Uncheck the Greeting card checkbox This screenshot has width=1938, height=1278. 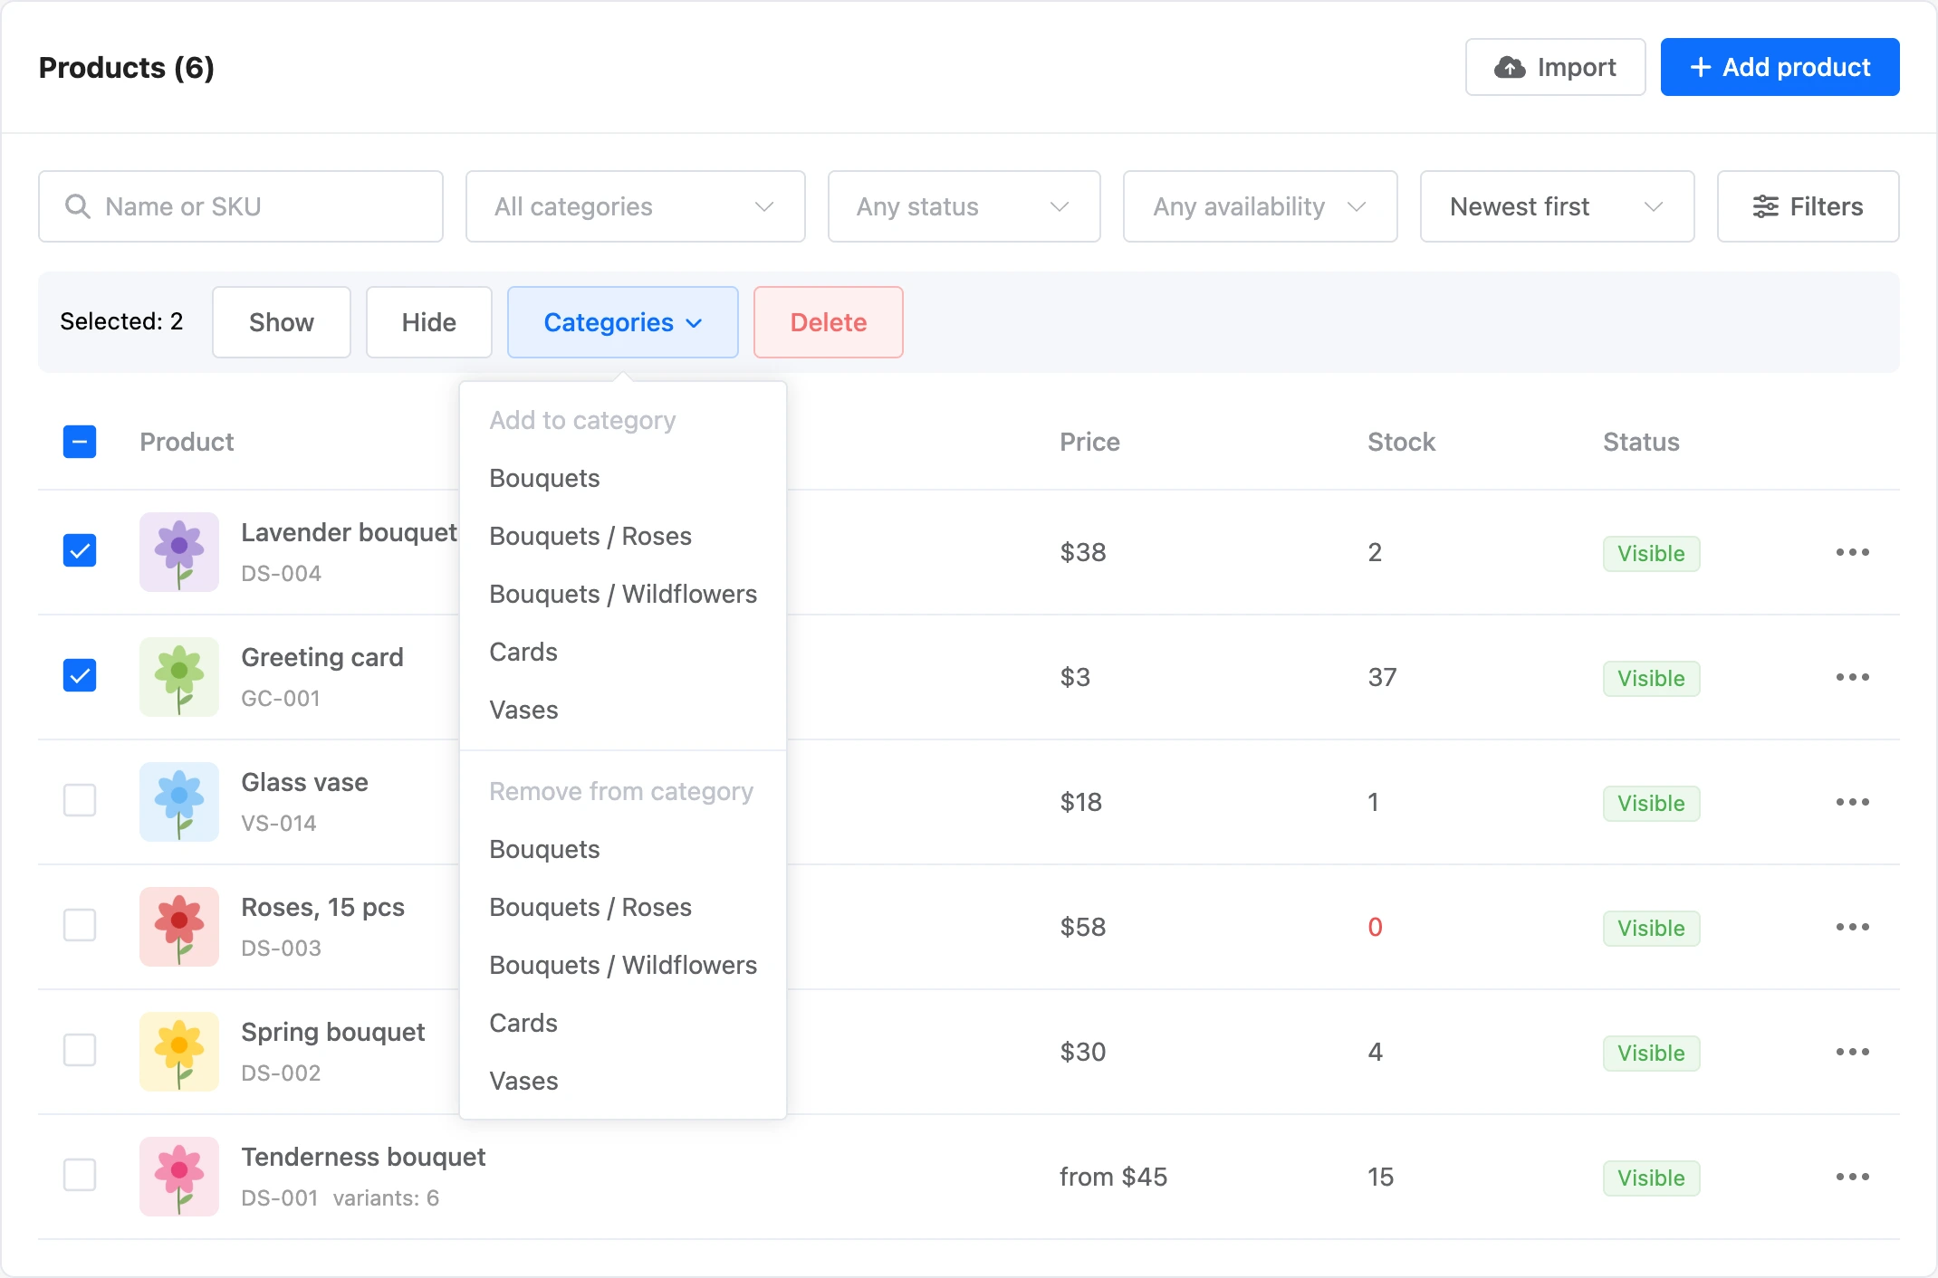point(80,675)
